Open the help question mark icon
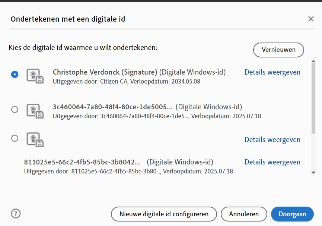The height and width of the screenshot is (226, 322). [x=16, y=214]
